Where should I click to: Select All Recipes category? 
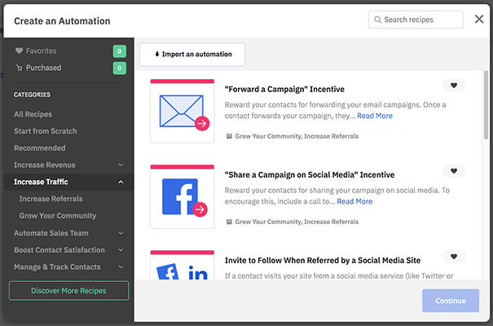(x=33, y=114)
